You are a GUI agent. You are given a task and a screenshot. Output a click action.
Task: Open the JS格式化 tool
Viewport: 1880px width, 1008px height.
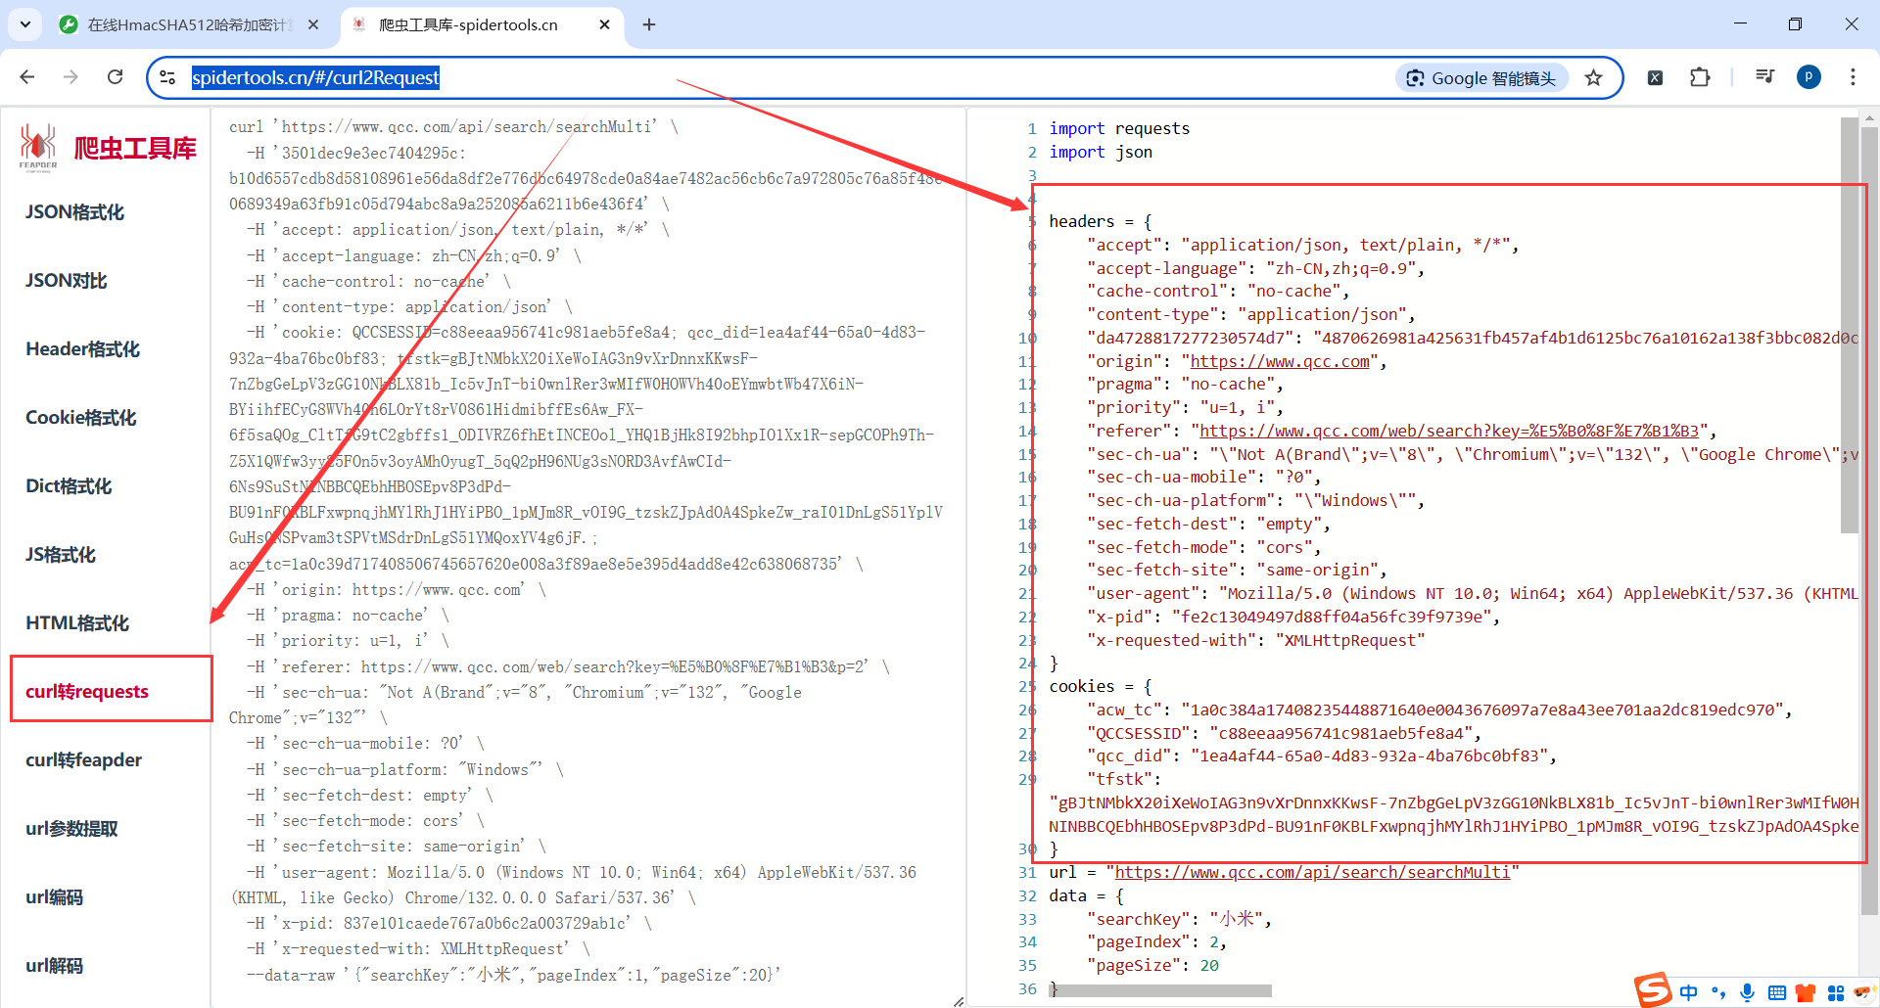[x=61, y=555]
